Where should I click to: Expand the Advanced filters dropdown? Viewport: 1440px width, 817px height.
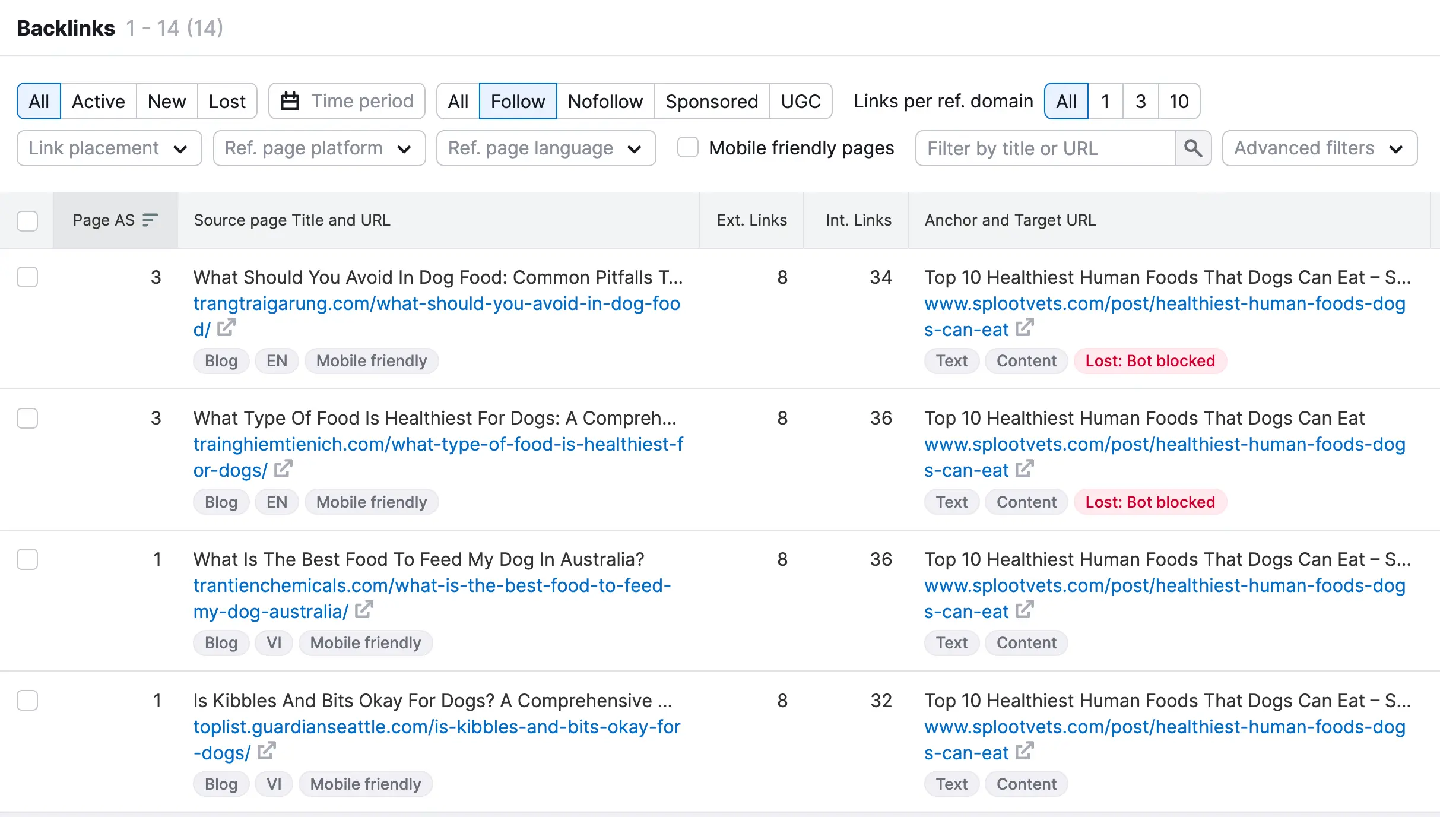[1319, 148]
